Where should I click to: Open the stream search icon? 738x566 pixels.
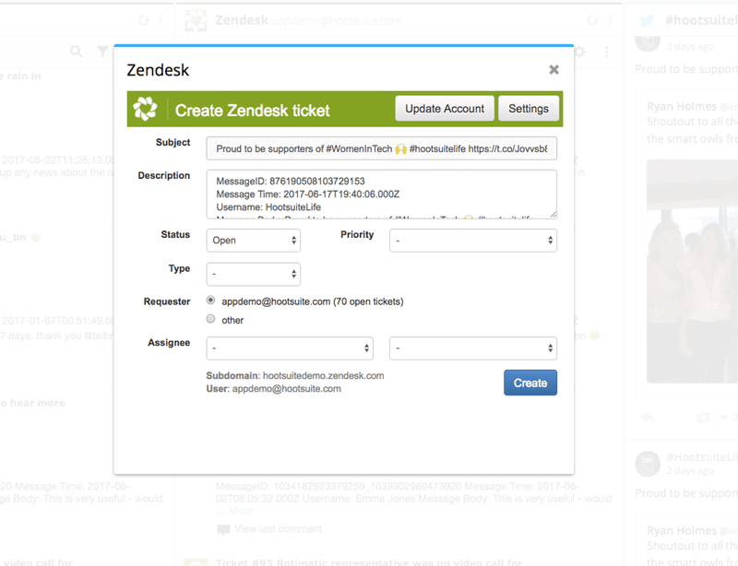click(x=77, y=52)
